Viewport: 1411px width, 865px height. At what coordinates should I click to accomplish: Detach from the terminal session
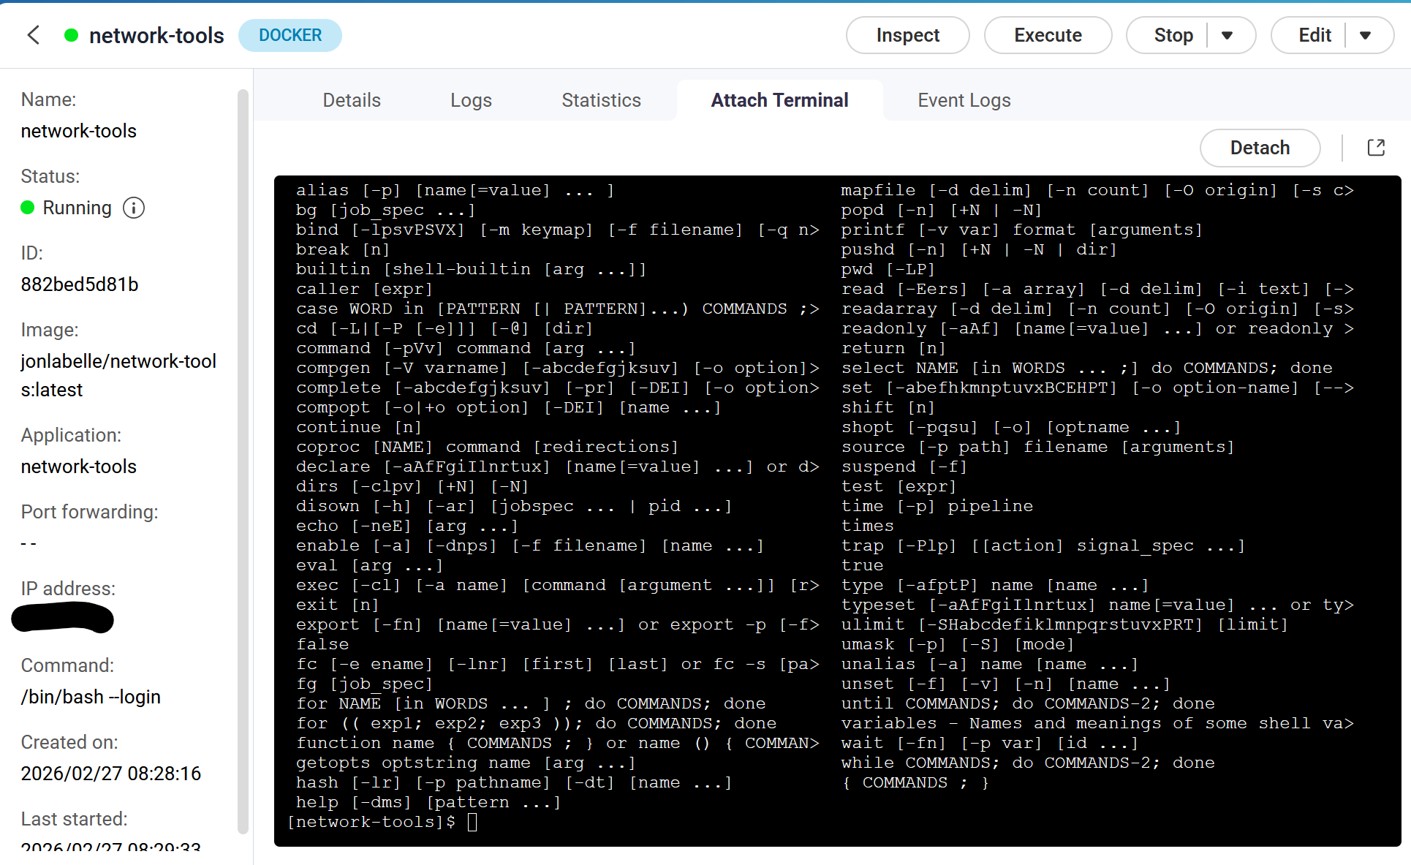(1259, 148)
